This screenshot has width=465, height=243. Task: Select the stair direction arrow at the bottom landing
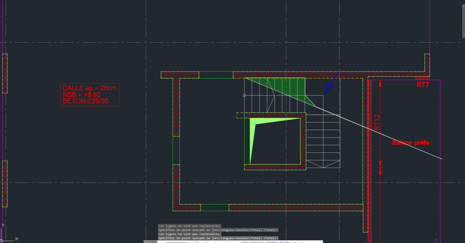click(323, 164)
